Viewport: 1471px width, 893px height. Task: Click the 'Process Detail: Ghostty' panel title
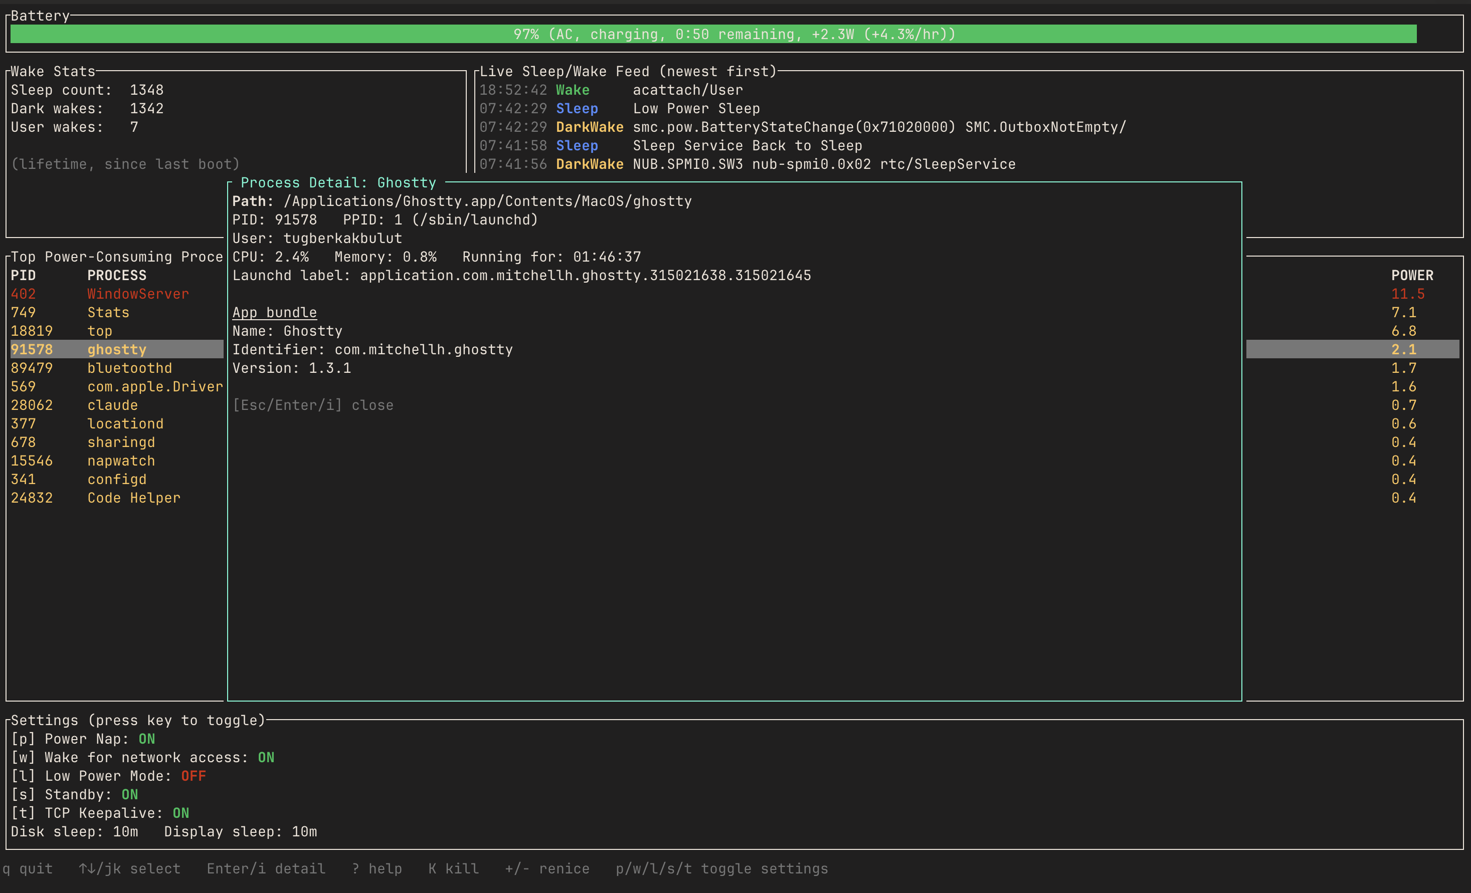[x=338, y=182]
